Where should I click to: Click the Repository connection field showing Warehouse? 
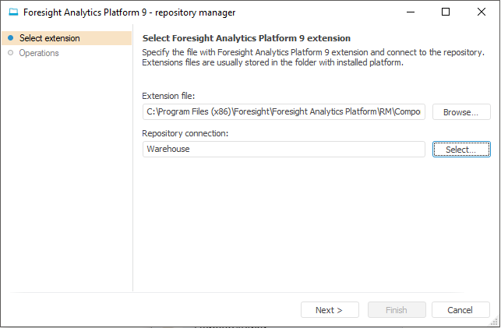coord(284,149)
